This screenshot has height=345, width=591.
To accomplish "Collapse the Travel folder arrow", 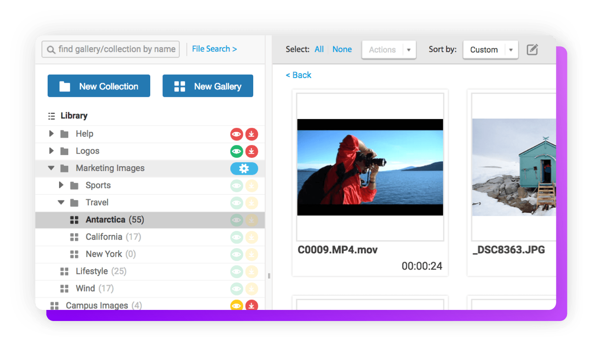I will coord(61,202).
